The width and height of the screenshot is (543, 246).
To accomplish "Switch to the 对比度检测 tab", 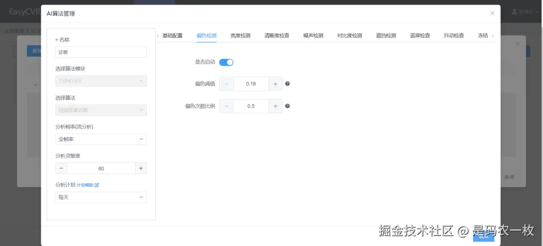I will (350, 36).
